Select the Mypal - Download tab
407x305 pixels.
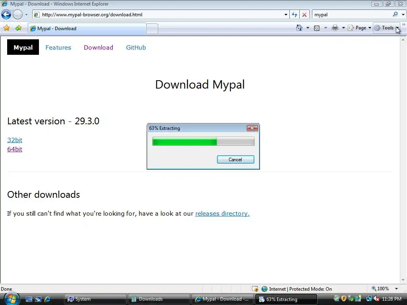pyautogui.click(x=87, y=29)
